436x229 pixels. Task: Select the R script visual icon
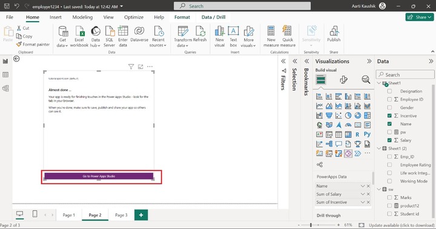point(357,134)
